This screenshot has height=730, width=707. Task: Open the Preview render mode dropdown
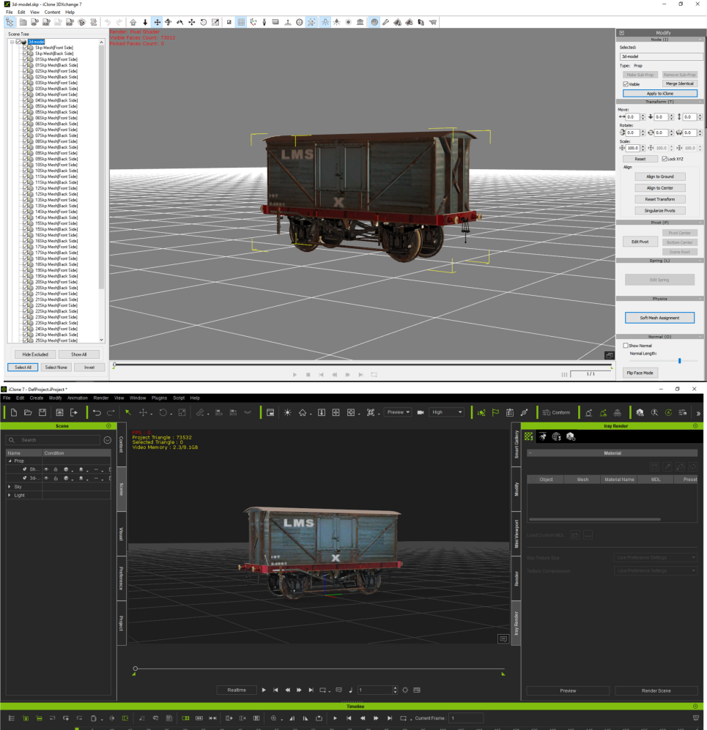[398, 412]
